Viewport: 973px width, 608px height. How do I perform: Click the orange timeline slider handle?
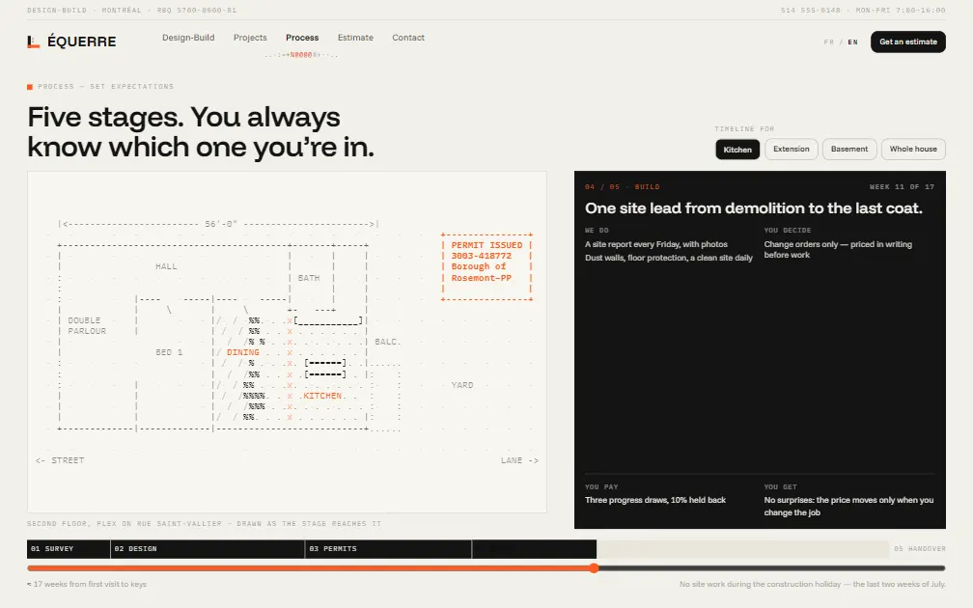(x=594, y=567)
